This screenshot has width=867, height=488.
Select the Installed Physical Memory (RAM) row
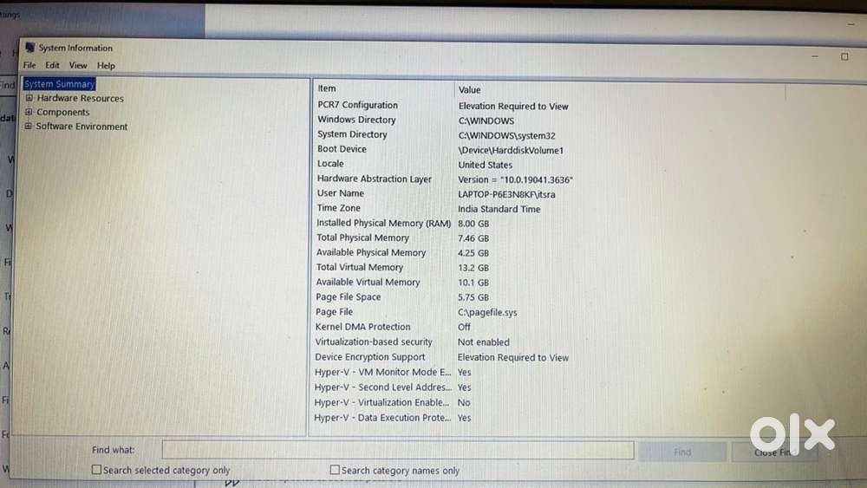(383, 223)
